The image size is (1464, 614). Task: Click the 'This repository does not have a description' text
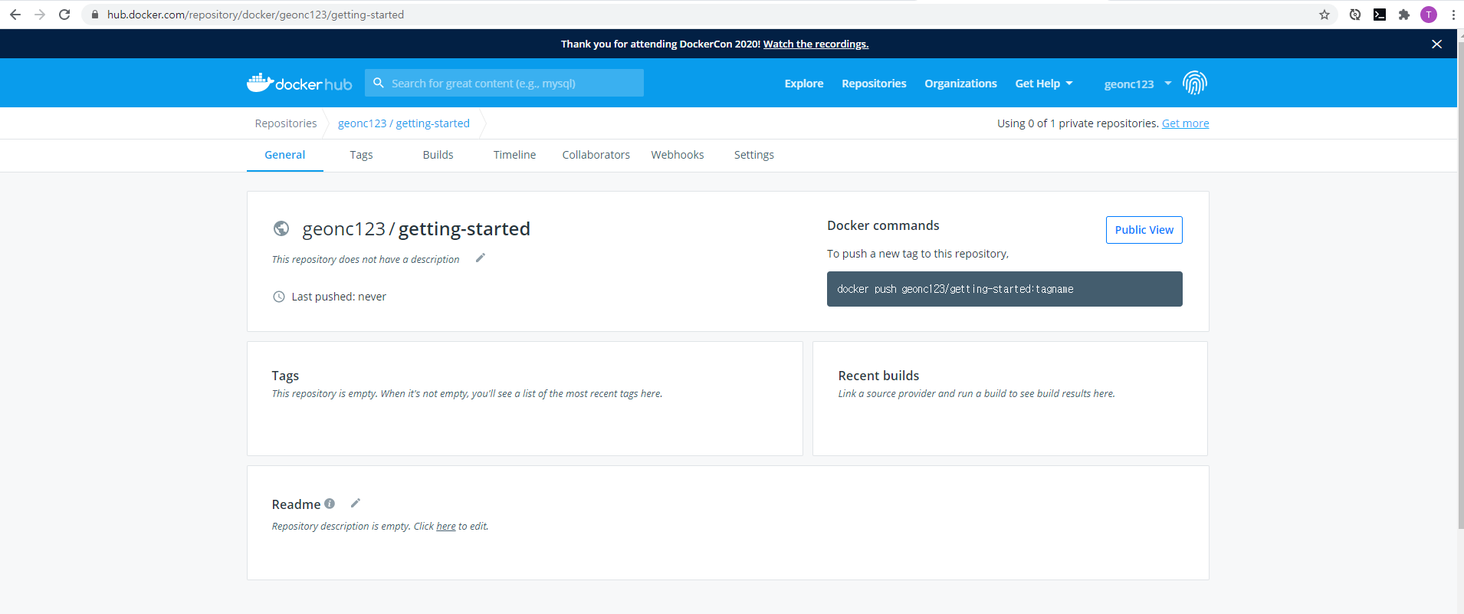click(366, 259)
